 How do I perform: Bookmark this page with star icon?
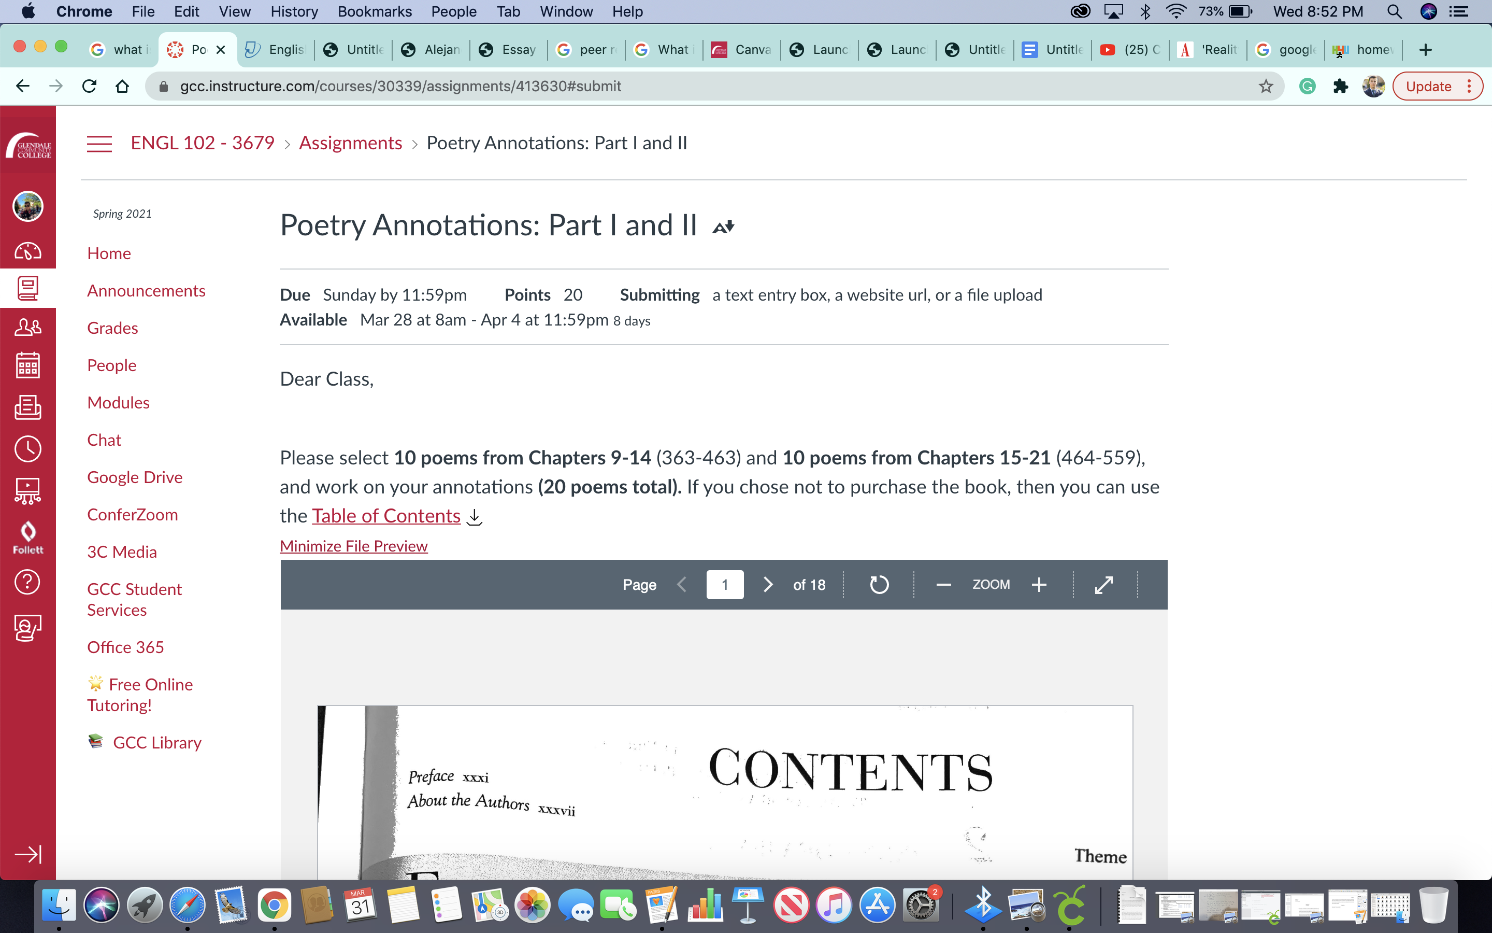coord(1265,87)
